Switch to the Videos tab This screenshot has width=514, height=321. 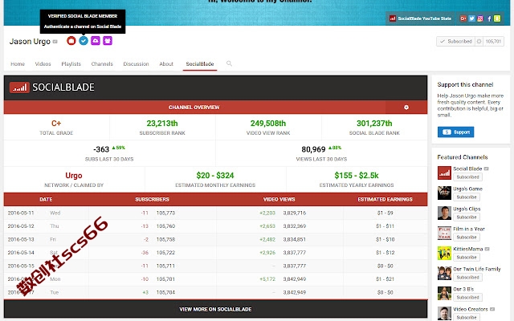pyautogui.click(x=43, y=64)
